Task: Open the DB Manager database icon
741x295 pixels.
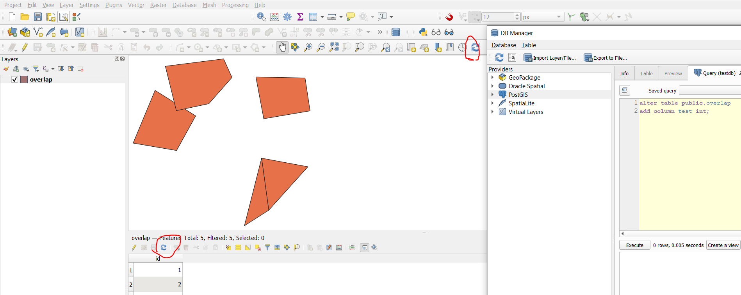Action: [396, 32]
